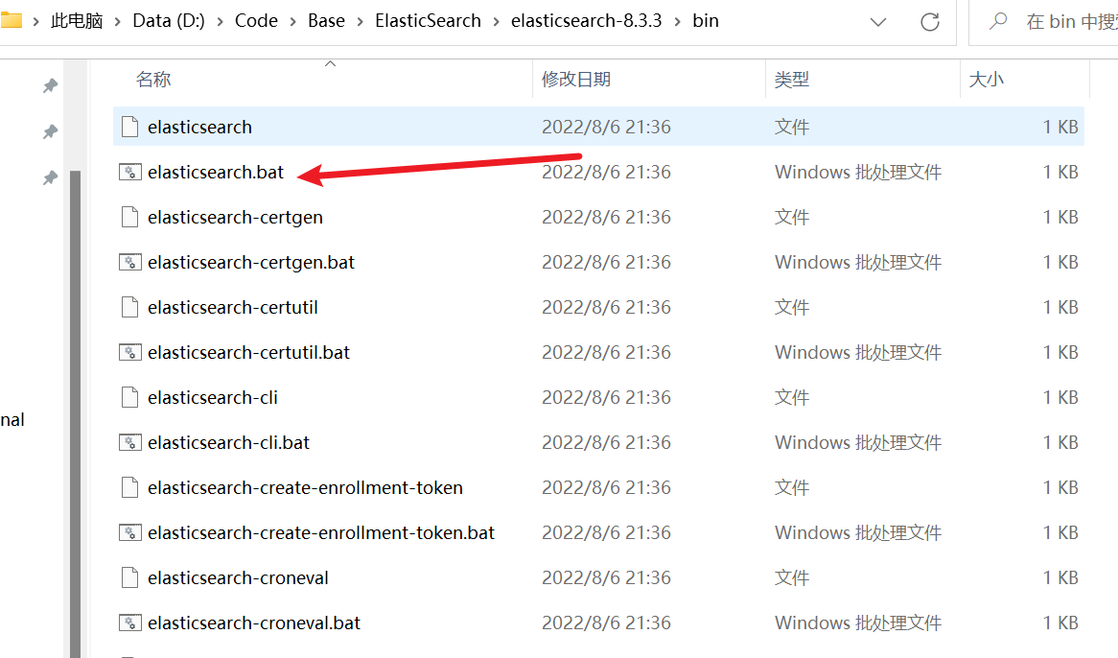Open the address bar history dropdown
The width and height of the screenshot is (1118, 658).
[x=878, y=22]
